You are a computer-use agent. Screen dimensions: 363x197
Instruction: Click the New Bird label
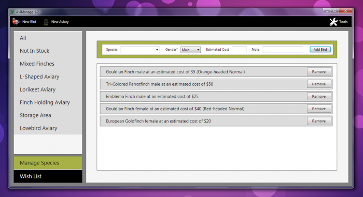[29, 22]
